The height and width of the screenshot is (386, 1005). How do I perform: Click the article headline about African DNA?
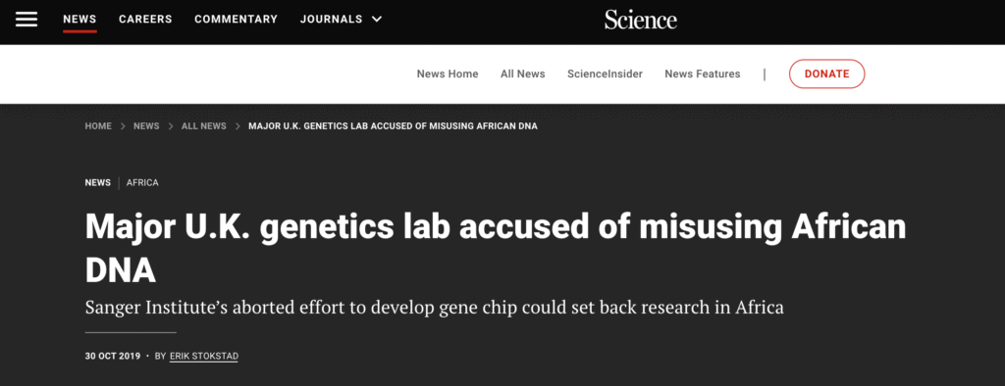[x=496, y=248]
